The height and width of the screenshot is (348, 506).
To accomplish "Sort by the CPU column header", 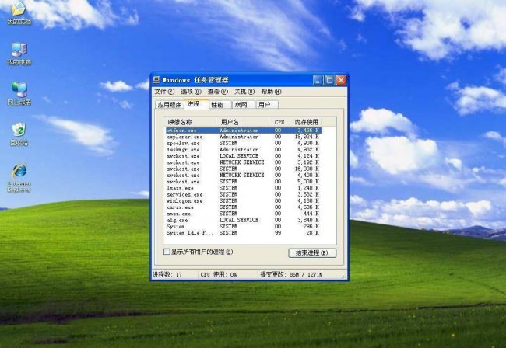I will (x=279, y=122).
